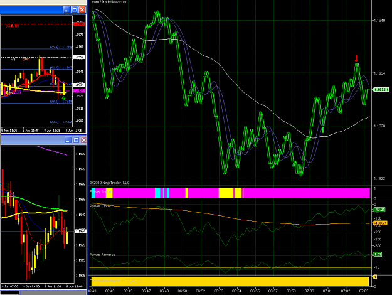The image size is (392, 295).
Task: Click the 1.1955 price label in lower-left chart
Action: click(80, 200)
